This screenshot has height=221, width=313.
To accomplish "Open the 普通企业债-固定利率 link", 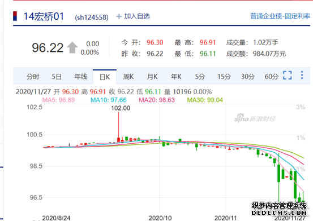I will 280,16.
